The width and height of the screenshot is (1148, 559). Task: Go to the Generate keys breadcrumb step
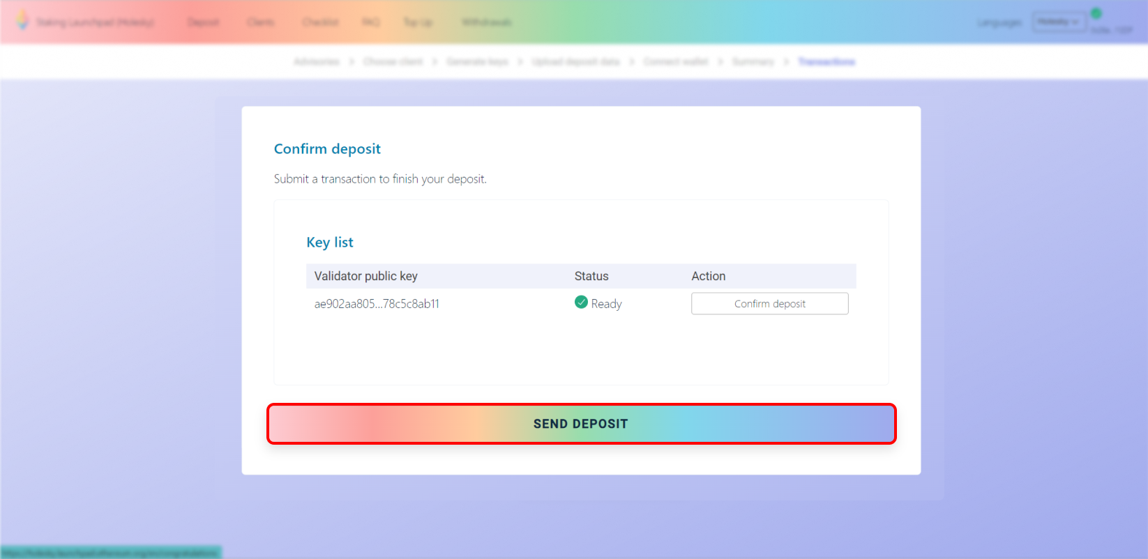[478, 61]
